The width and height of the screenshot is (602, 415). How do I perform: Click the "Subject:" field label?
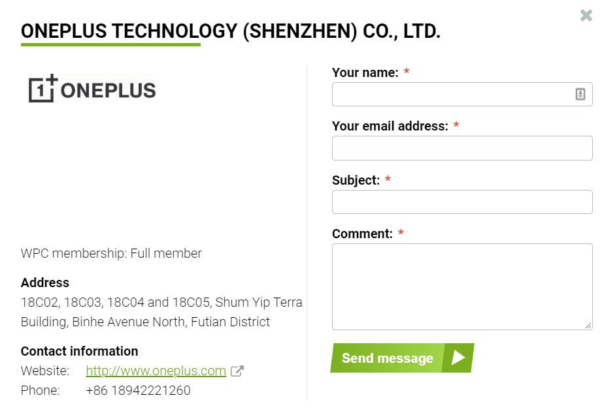(356, 180)
